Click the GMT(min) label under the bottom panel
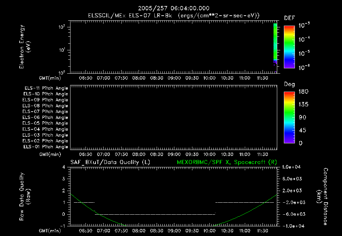342x236 pixels. pos(50,231)
